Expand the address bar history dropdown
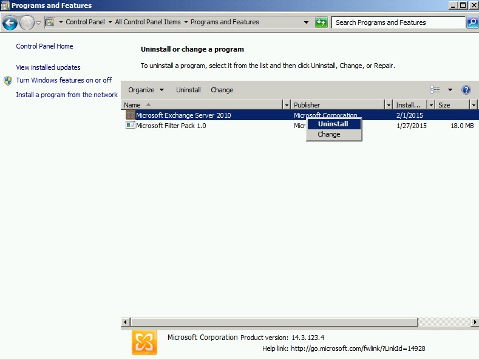 coord(307,22)
